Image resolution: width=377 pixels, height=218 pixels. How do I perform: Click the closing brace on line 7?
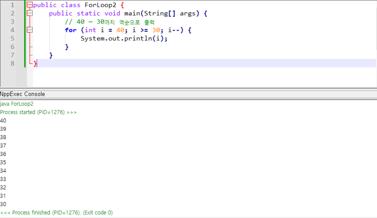click(x=51, y=55)
